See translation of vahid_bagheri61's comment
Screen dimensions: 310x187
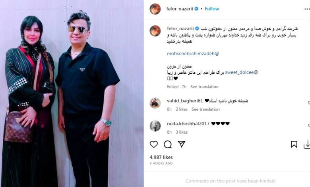click(x=205, y=109)
